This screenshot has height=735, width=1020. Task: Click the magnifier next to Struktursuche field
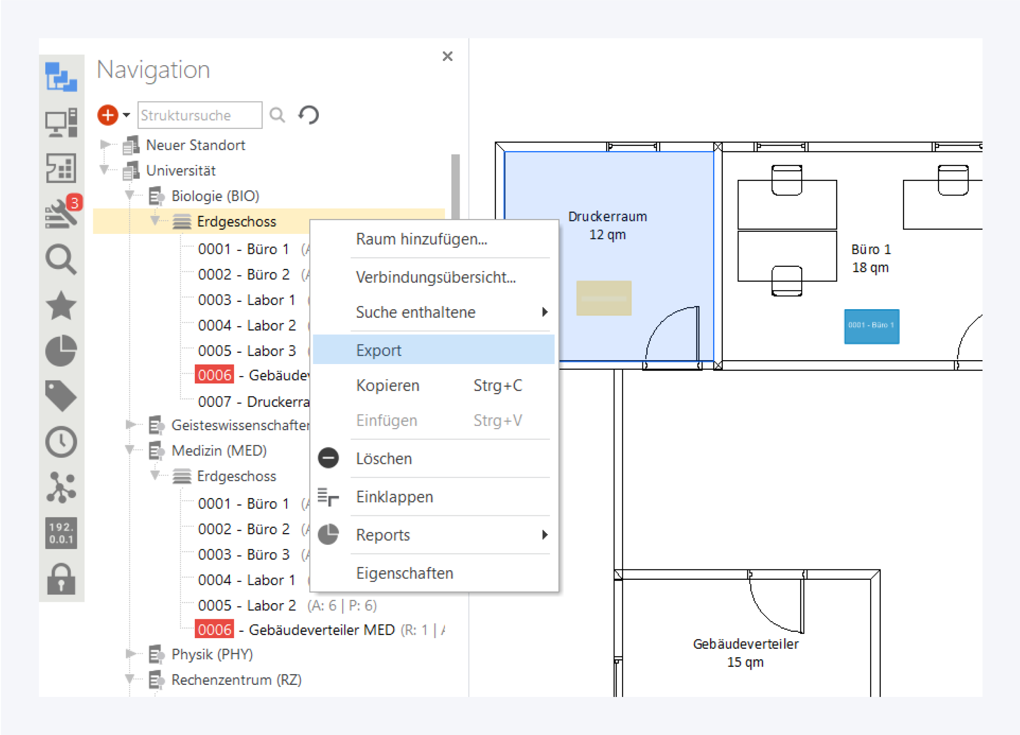click(x=277, y=115)
